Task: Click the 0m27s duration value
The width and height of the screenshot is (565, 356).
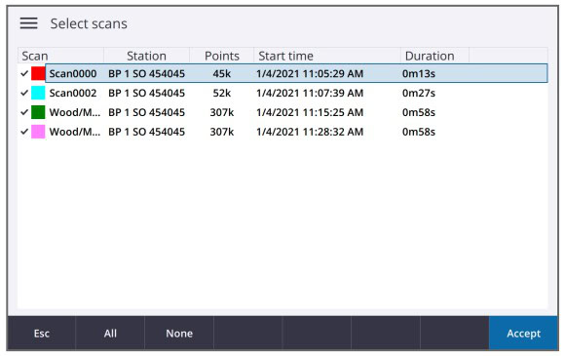Action: [x=419, y=93]
